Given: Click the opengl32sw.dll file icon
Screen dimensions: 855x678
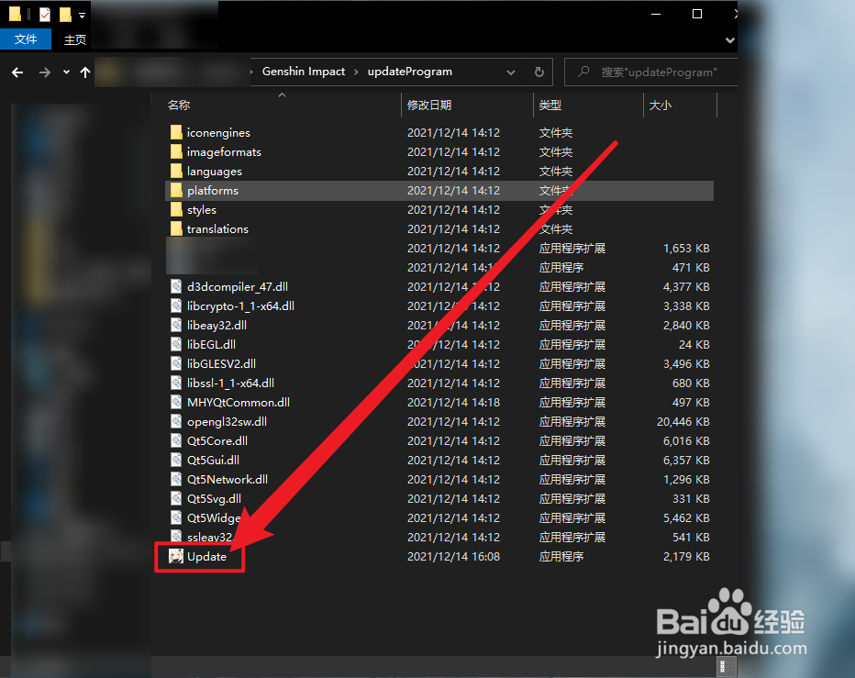Looking at the screenshot, I should pos(176,421).
